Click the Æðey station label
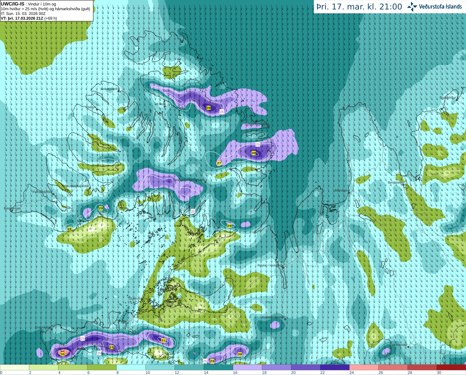This screenshot has height=375, width=466. (160, 104)
